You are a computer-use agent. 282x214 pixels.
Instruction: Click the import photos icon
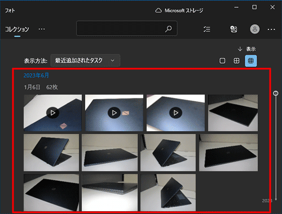coord(233,29)
